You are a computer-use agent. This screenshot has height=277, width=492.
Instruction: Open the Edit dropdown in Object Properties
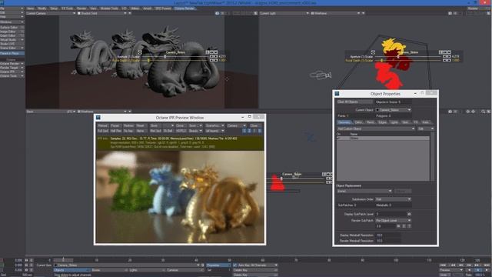426,128
